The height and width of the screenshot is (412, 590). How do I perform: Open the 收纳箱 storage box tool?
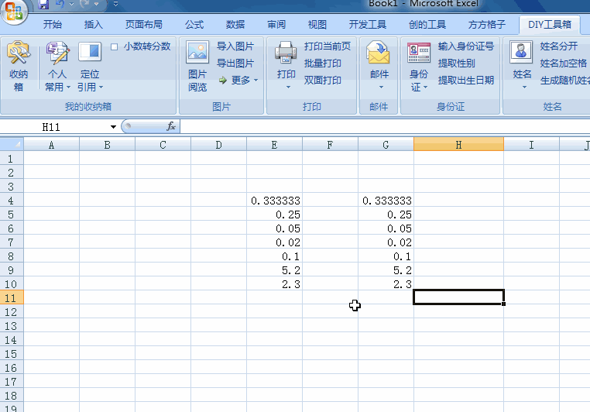[19, 54]
